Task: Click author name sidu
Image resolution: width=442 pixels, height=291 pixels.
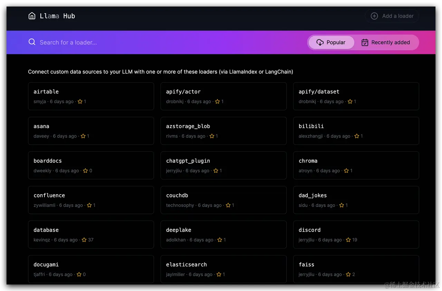Action: pos(303,205)
